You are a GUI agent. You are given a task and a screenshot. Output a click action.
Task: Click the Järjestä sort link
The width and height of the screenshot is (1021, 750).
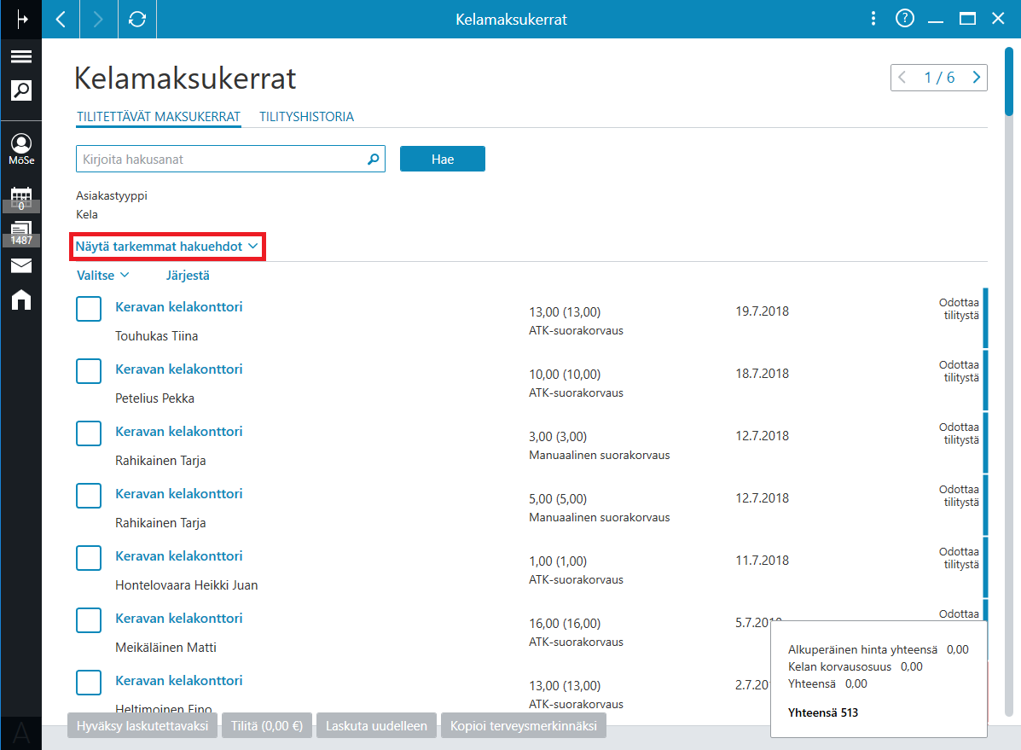coord(188,276)
